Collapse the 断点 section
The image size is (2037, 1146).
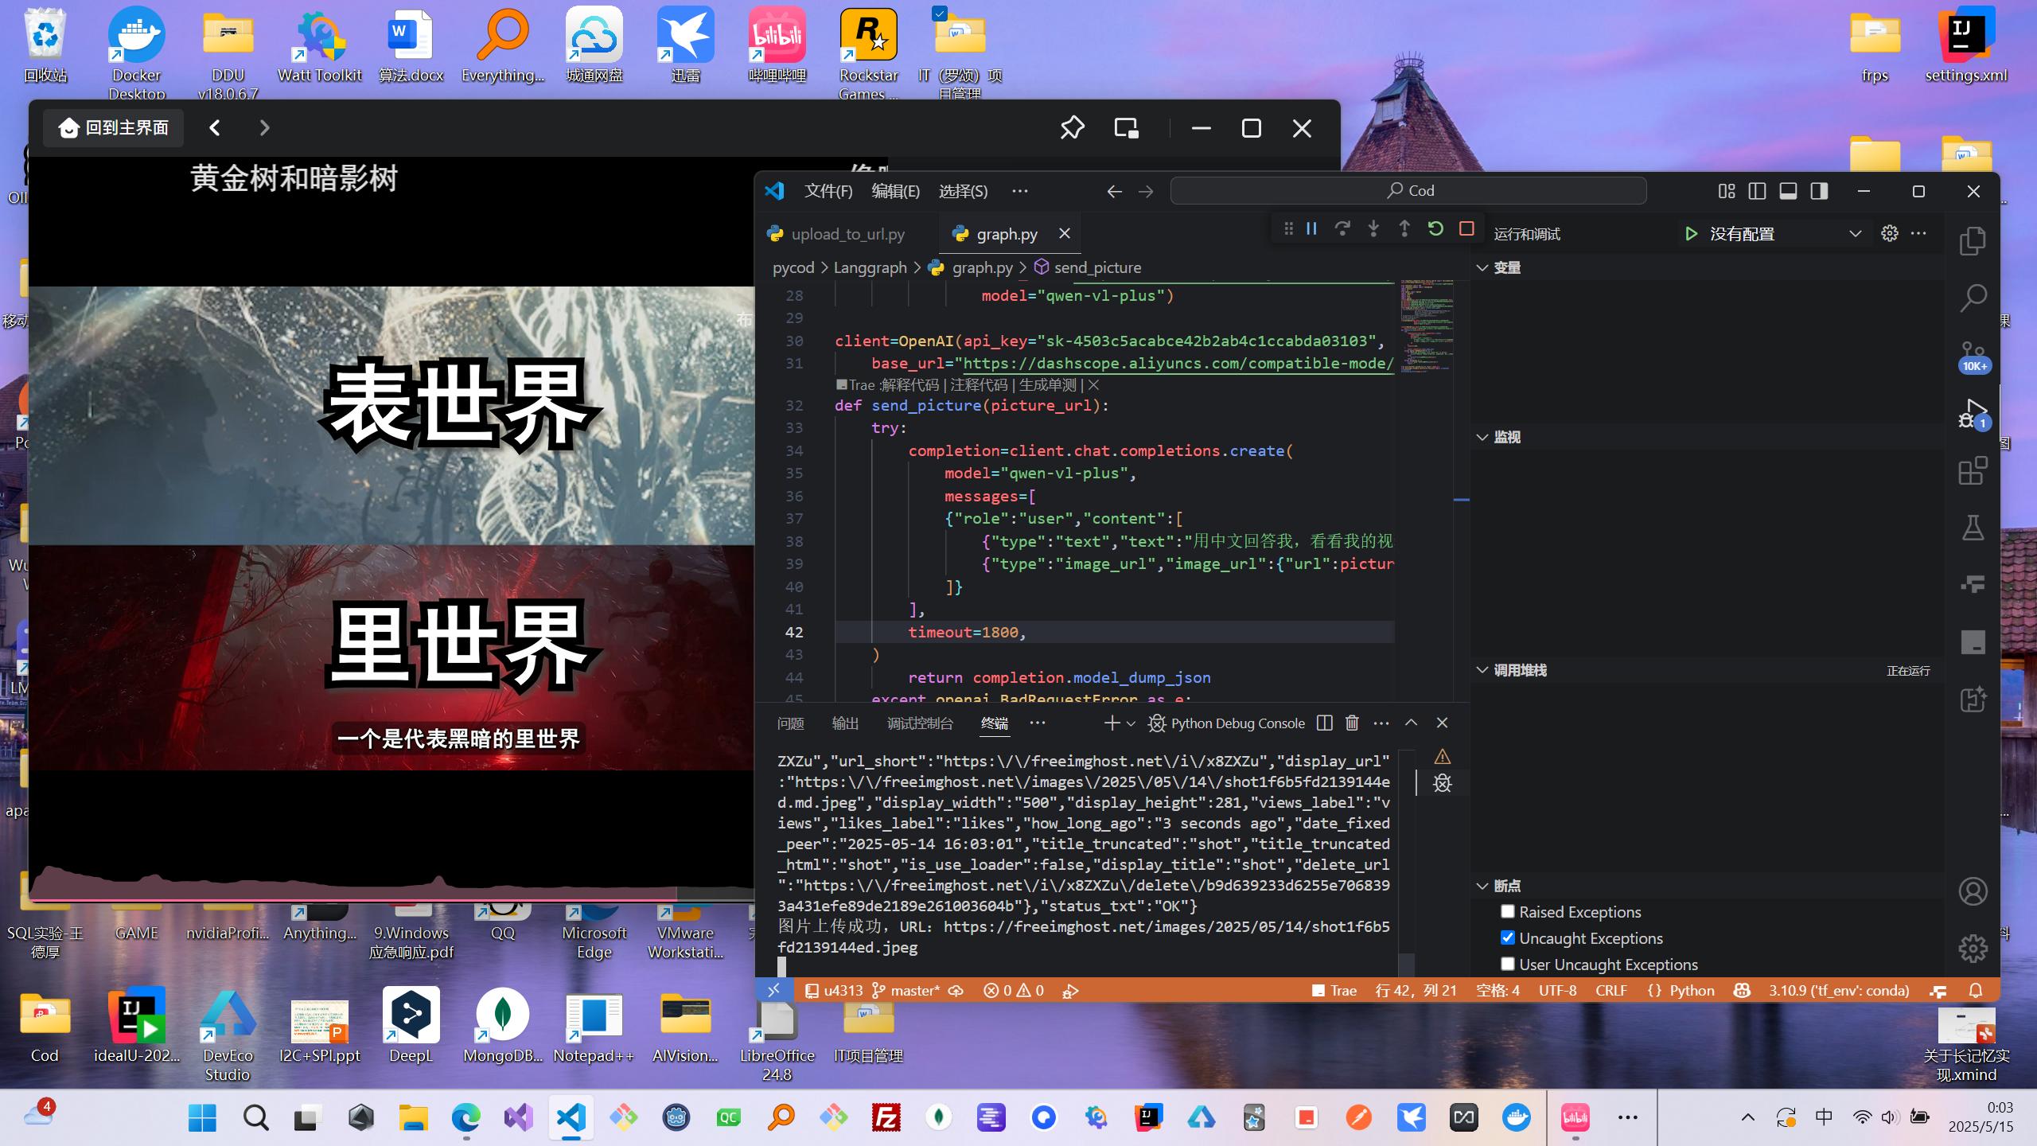[x=1482, y=886]
